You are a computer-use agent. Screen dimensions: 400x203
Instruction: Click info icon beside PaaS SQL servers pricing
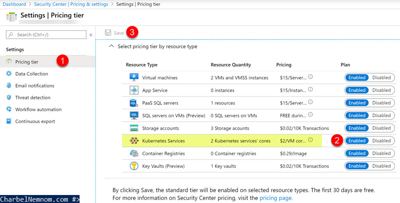pyautogui.click(x=310, y=102)
